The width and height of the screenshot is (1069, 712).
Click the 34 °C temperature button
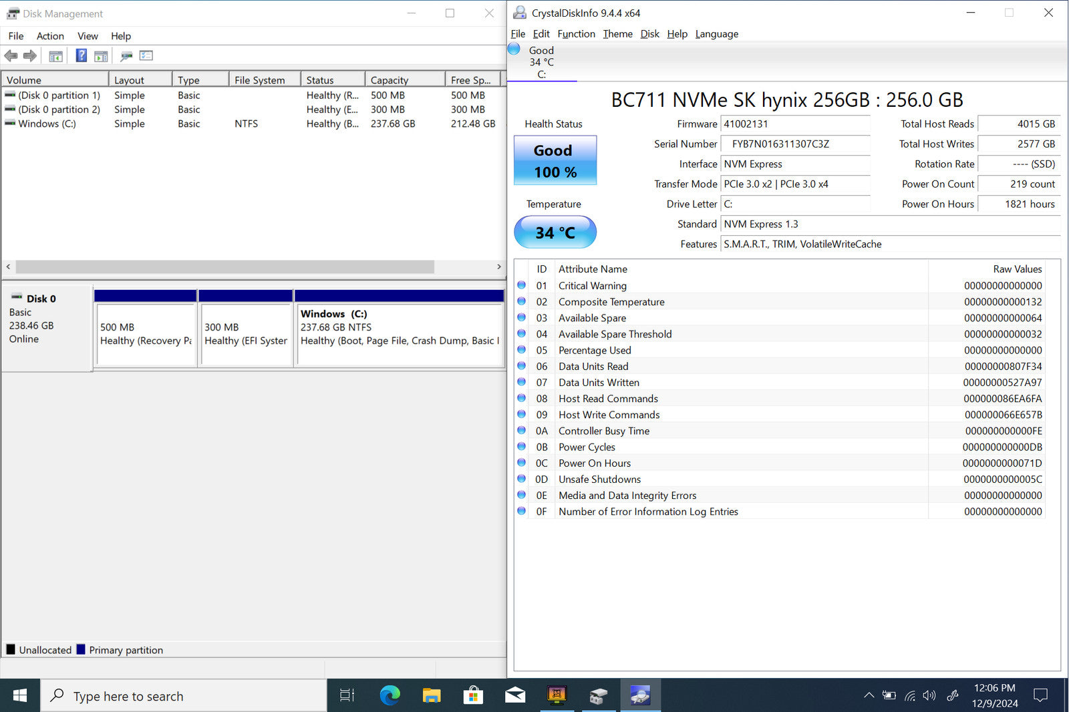tap(555, 232)
